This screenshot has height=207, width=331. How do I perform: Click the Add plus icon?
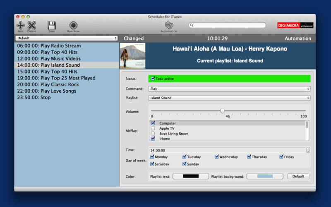click(20, 25)
